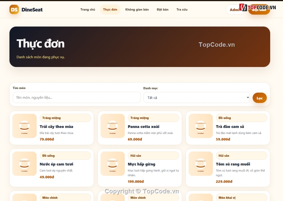
Task: Click the Admin button
Action: 236,10
